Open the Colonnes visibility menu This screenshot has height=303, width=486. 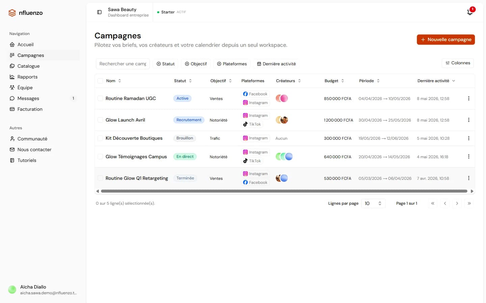click(x=458, y=63)
